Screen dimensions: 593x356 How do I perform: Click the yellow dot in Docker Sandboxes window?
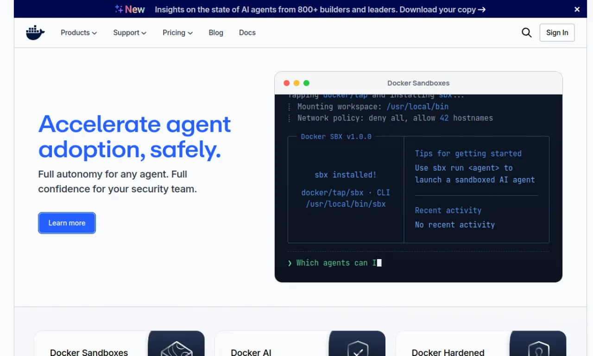(296, 83)
